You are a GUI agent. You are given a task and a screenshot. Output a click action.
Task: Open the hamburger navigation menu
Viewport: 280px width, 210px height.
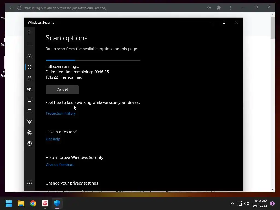(30, 43)
